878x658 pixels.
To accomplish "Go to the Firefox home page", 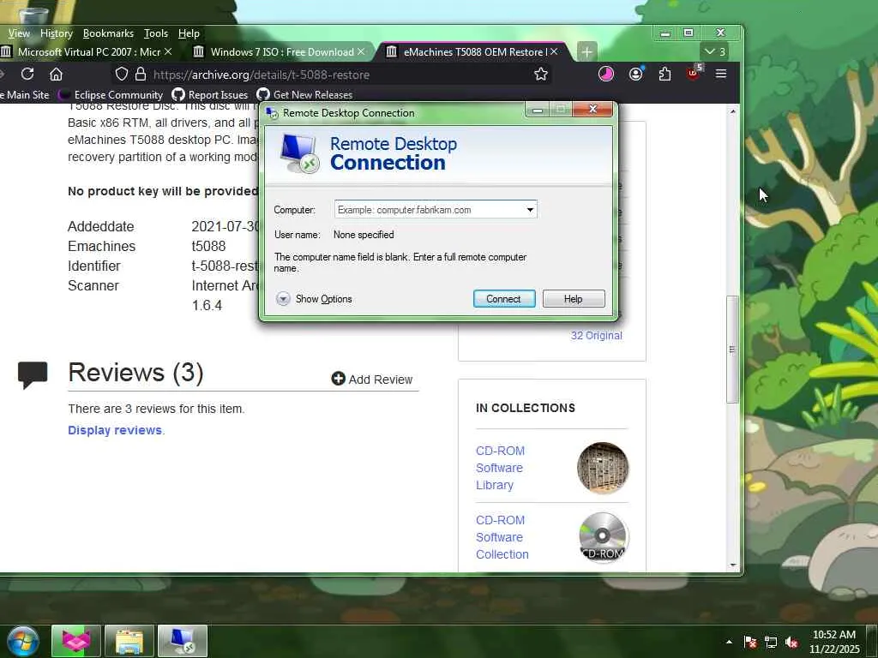I will (56, 74).
